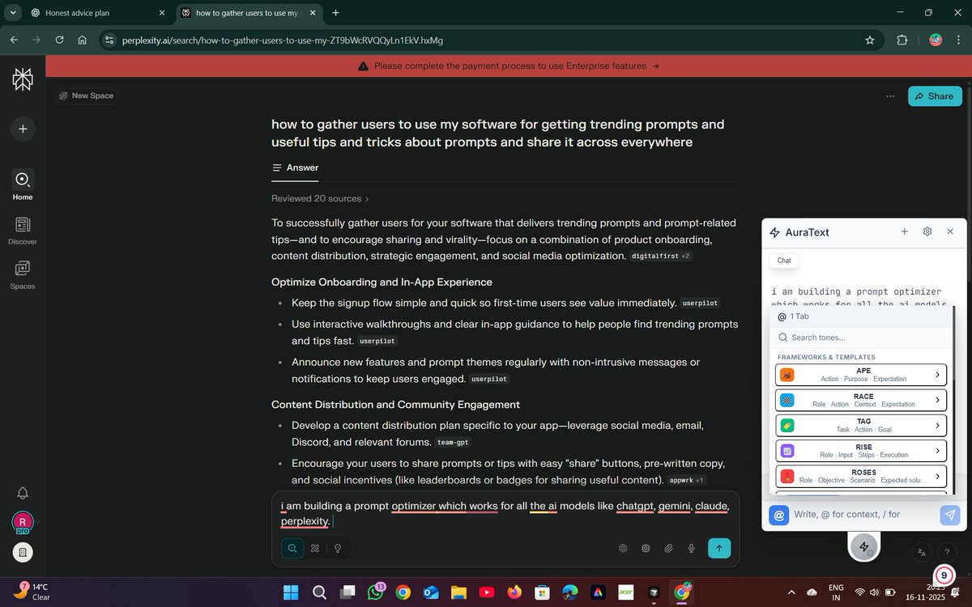Select the search focus icon in Perplexity input

click(292, 548)
